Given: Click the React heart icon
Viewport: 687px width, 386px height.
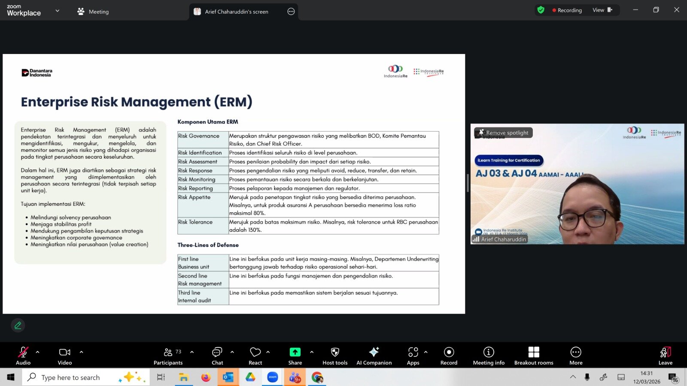Looking at the screenshot, I should [x=255, y=353].
